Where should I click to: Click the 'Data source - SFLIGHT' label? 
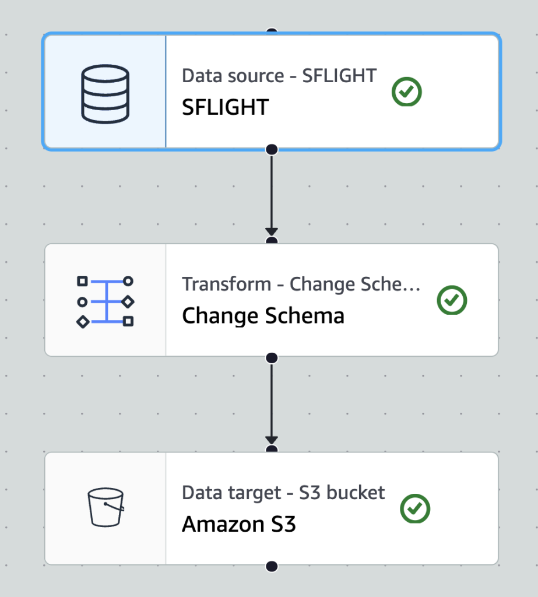279,75
